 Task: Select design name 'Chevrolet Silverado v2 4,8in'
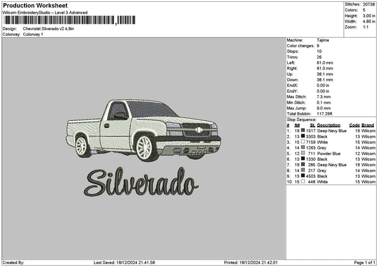point(49,29)
